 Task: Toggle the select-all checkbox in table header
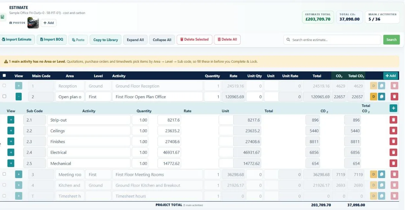(x=4, y=76)
